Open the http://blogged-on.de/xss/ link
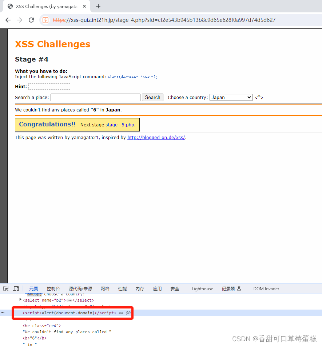Viewport: 322px width, 346px height. point(156,137)
